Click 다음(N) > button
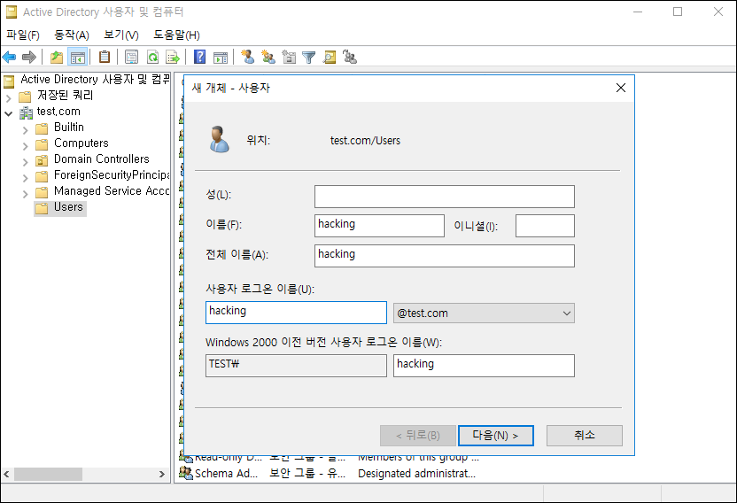Screen dimensions: 737x503 click(x=496, y=436)
